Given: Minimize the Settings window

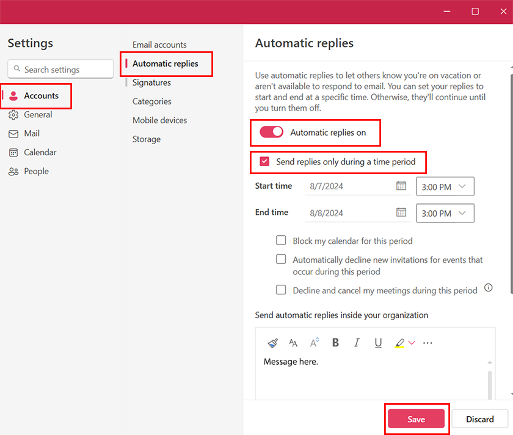Looking at the screenshot, I should pyautogui.click(x=447, y=12).
